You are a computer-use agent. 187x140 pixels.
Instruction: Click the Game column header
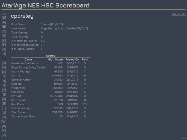[28, 59]
